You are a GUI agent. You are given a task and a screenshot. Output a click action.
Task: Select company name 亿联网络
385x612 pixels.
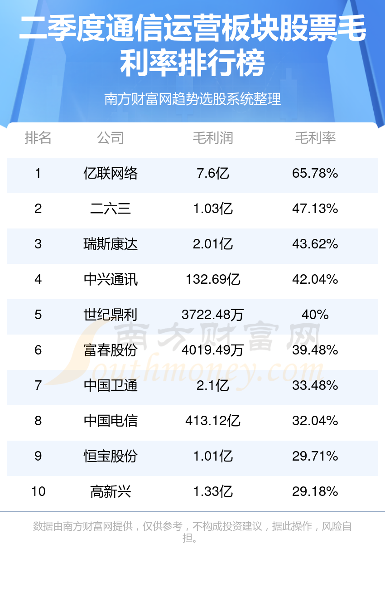point(111,173)
